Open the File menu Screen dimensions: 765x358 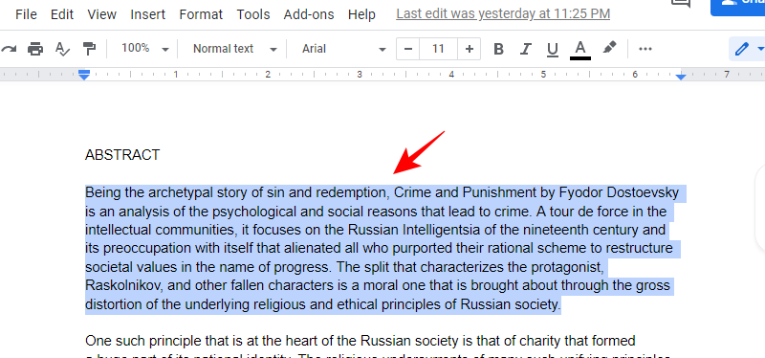[x=26, y=14]
